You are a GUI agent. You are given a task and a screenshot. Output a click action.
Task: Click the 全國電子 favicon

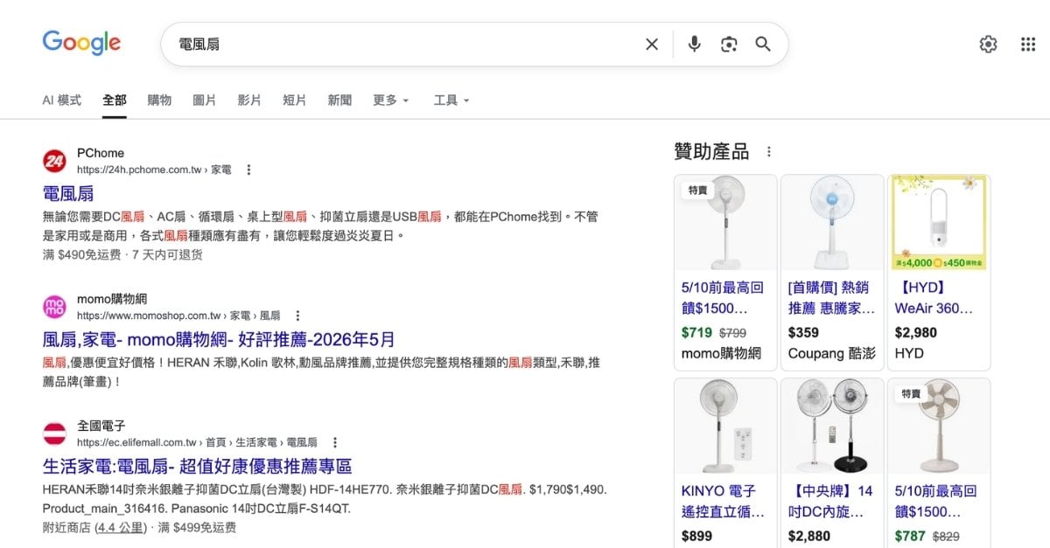[x=54, y=434]
